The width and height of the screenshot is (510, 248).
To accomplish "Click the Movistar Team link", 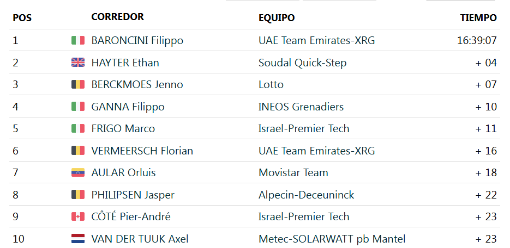I will (x=293, y=173).
